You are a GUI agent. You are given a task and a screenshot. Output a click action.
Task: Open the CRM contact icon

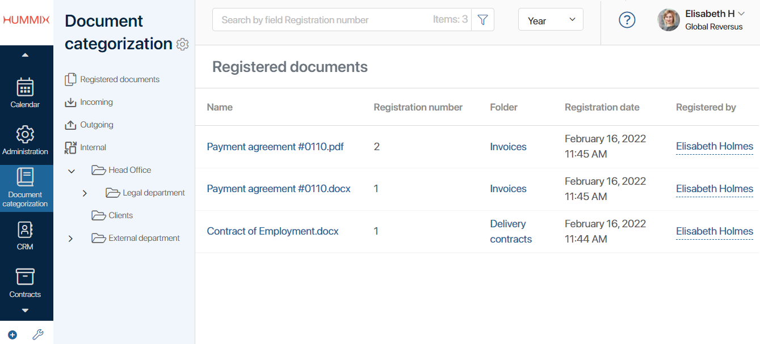(x=25, y=230)
